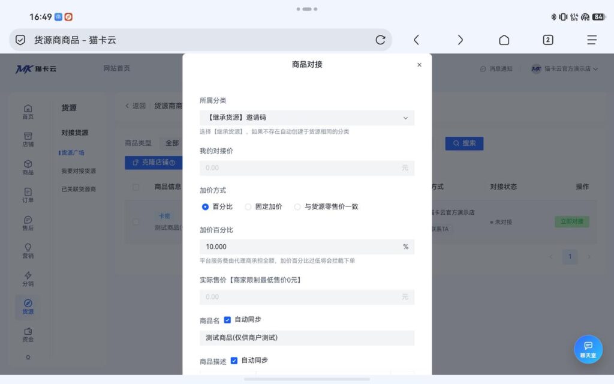Tick the select-all checkbox in table header

pos(136,187)
